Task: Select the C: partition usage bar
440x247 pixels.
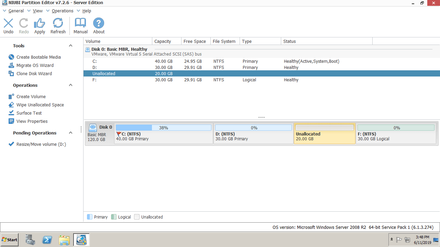Action: coord(163,128)
